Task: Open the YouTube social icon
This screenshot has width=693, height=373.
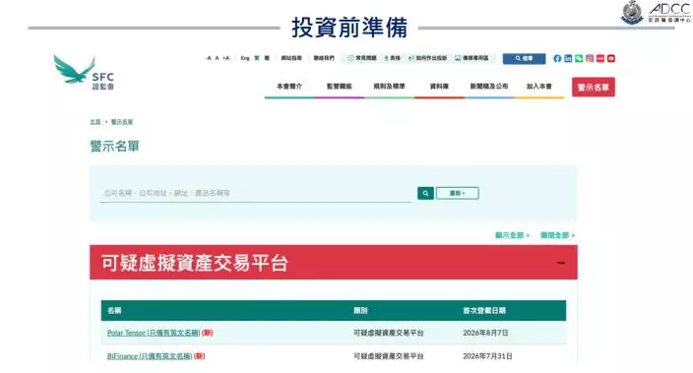Action: pyautogui.click(x=610, y=58)
